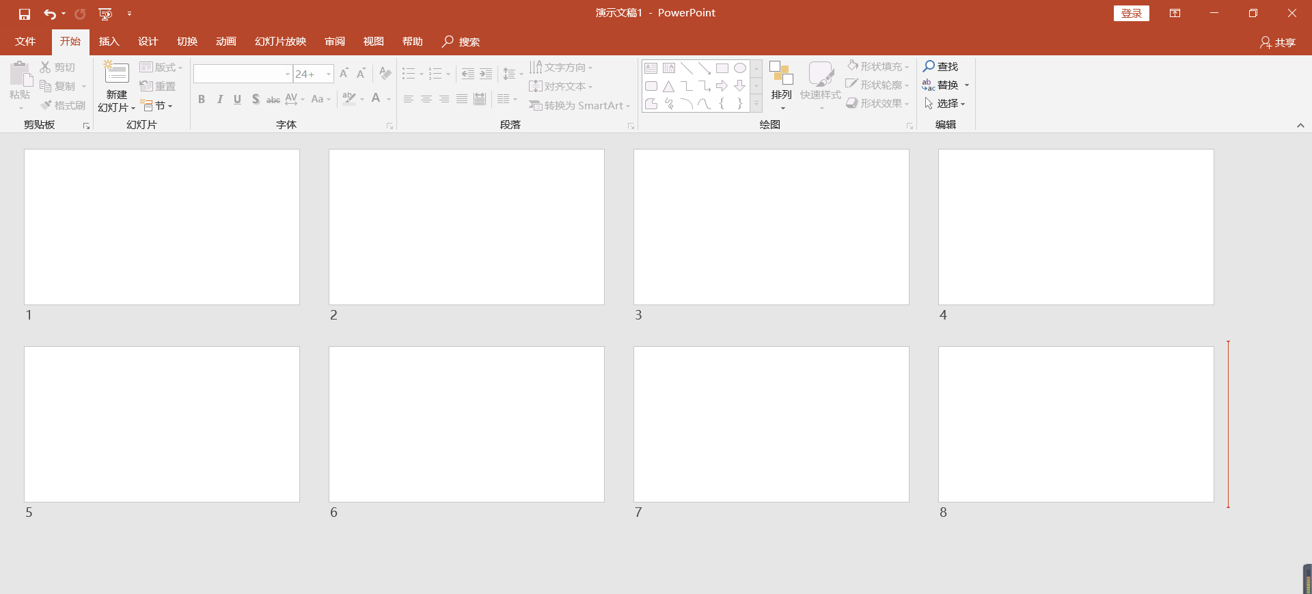This screenshot has width=1312, height=594.
Task: Switch to the 幻灯片放映 Slide Show tab
Action: [281, 42]
